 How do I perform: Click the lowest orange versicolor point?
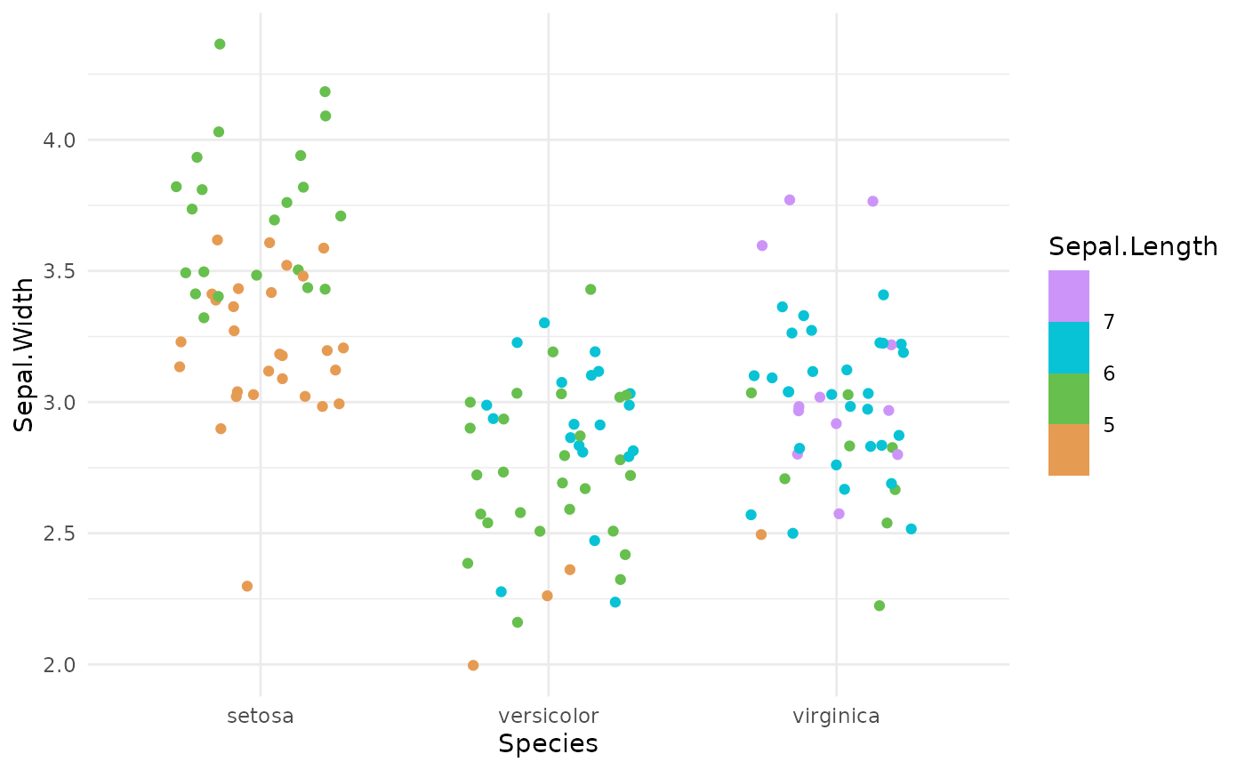tap(473, 665)
